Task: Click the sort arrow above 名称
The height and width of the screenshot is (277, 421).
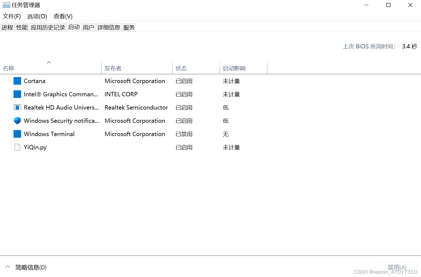Action: click(49, 62)
